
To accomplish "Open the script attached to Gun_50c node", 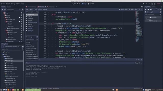I will 20,22.
